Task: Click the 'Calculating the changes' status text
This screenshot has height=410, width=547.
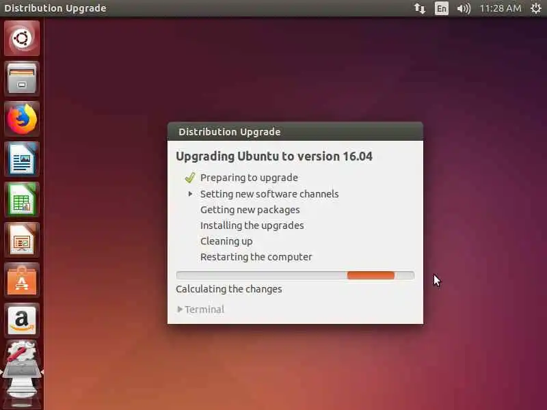Action: [229, 289]
